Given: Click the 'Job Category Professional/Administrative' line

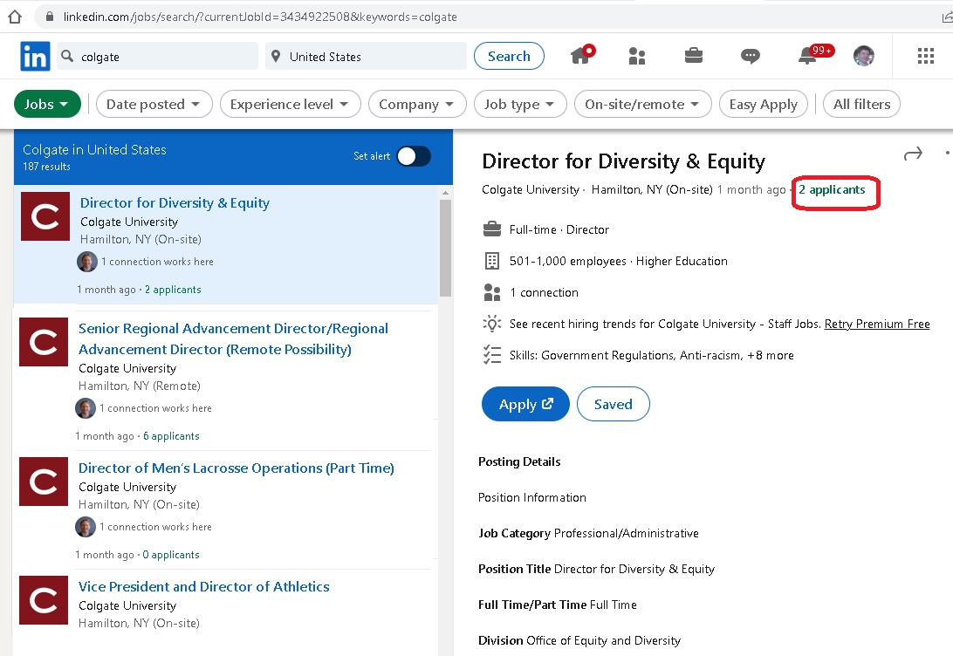Looking at the screenshot, I should coord(589,533).
